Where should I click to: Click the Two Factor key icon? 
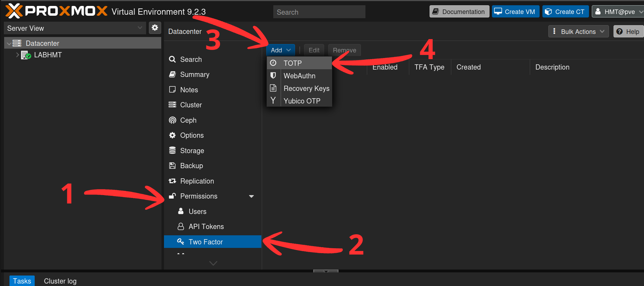181,242
